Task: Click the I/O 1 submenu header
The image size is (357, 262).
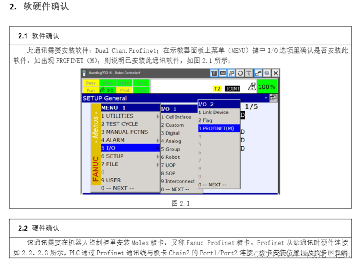Action: [179, 109]
